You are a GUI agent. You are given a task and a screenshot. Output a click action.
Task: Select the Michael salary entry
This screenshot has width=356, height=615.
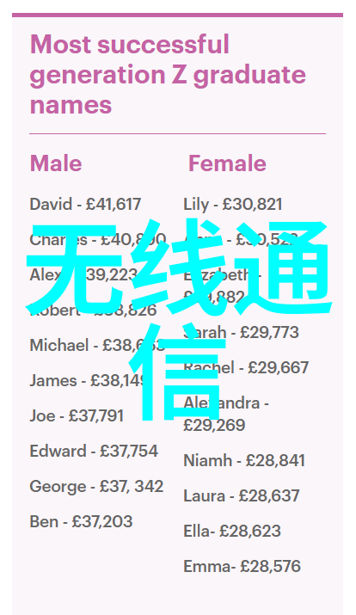coord(97,345)
